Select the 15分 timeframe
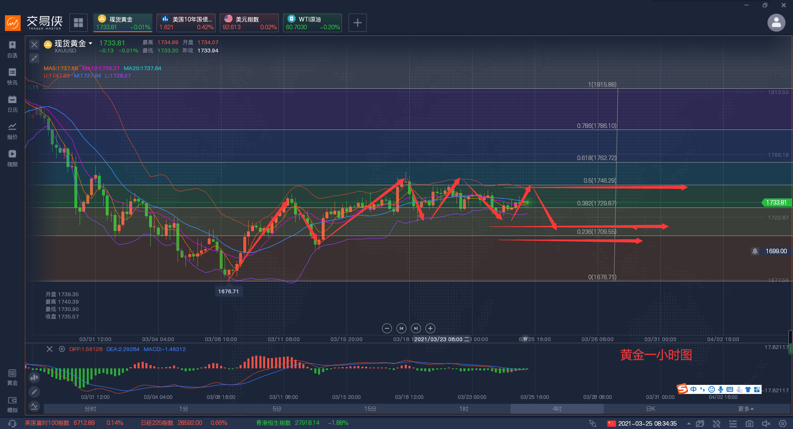Screen dimensions: 793x429 pos(370,409)
